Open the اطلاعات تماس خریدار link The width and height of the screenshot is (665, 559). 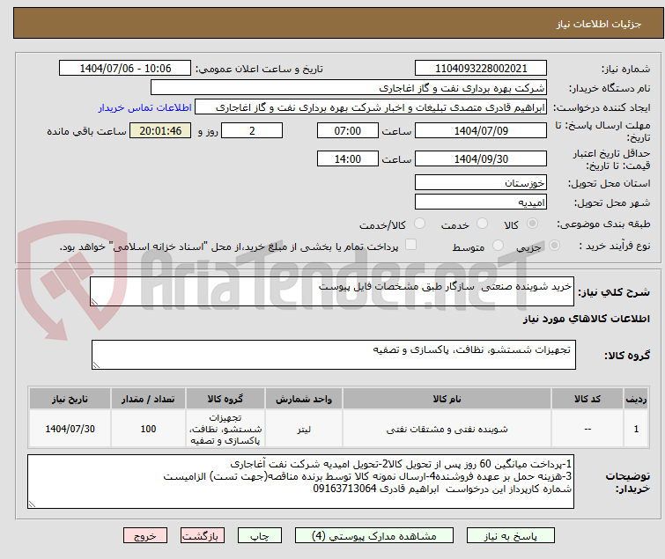coord(145,107)
